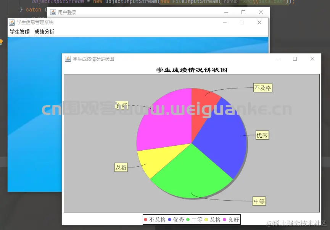The image size is (330, 230).
Task: Click the 优秀 pie label box
Action: [x=262, y=135]
